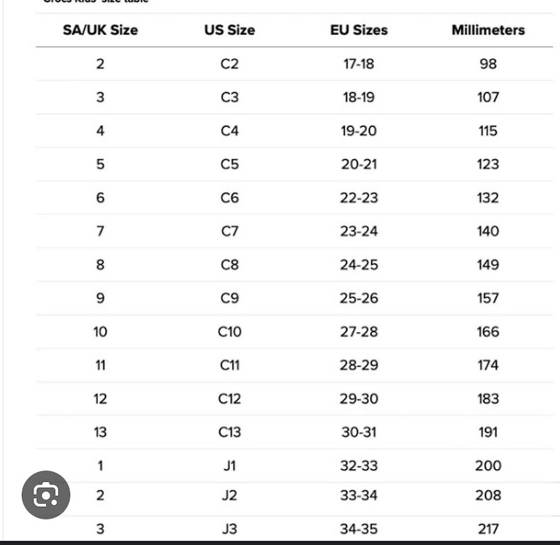Click the 98 millimeters value

(x=488, y=64)
